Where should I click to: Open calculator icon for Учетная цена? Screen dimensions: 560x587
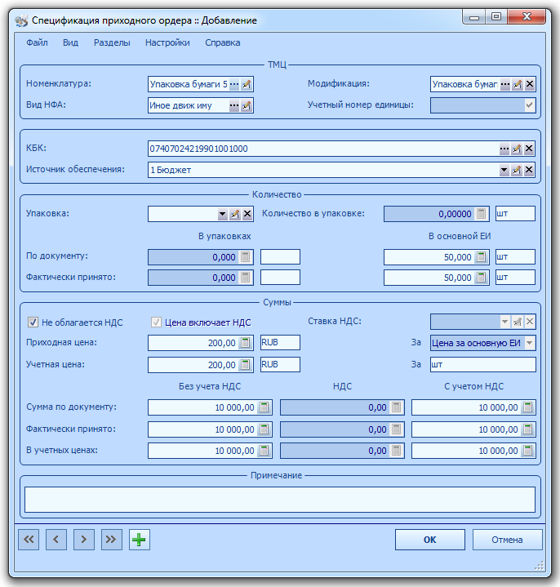pyautogui.click(x=246, y=364)
